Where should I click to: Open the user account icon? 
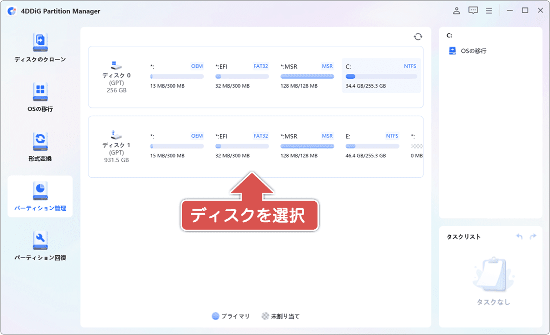456,10
